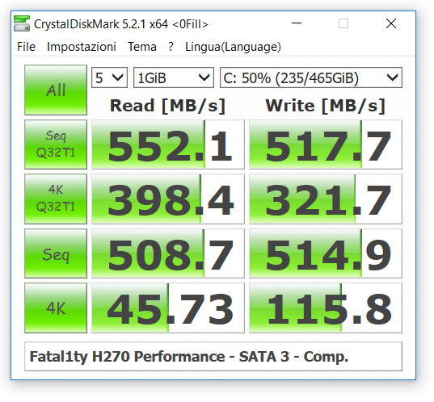The height and width of the screenshot is (402, 434).
Task: Click the 4K Q32T1 write value 321.7
Action: point(326,199)
